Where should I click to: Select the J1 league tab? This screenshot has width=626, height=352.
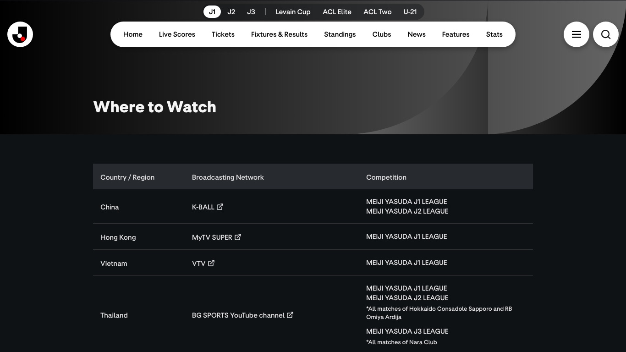[x=212, y=12]
